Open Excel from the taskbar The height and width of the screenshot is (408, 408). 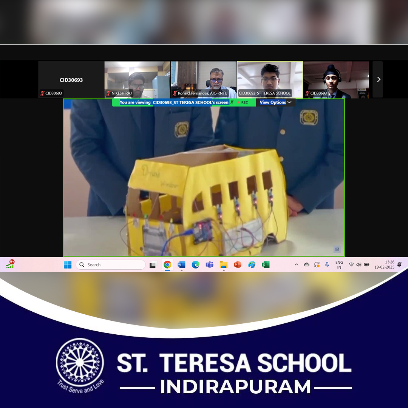266,265
